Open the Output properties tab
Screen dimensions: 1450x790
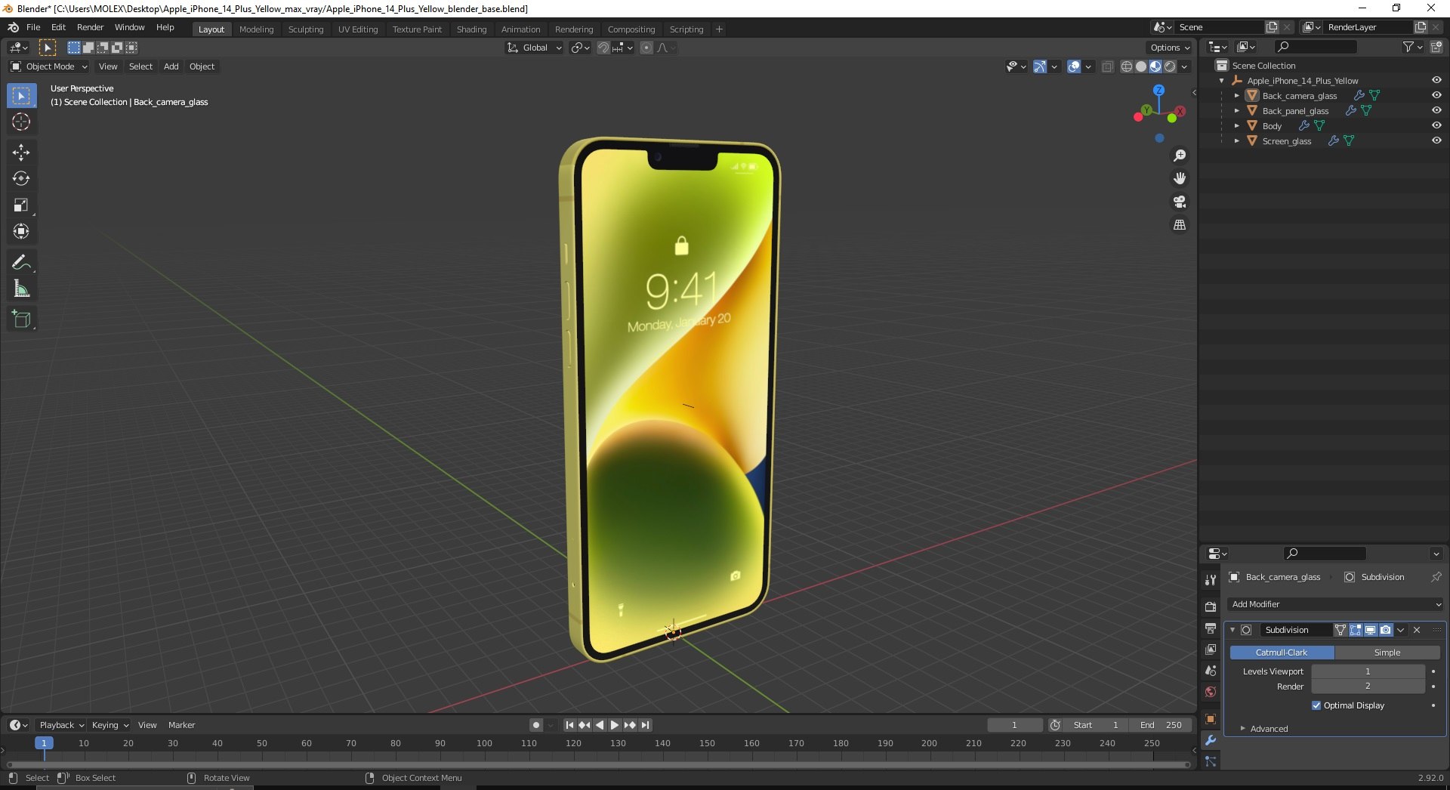coord(1211,628)
